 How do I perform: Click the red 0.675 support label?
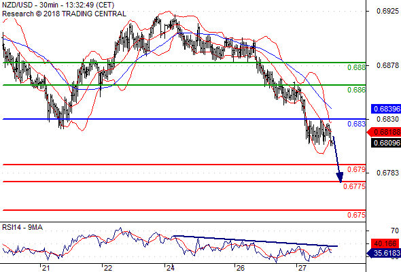tap(356, 215)
